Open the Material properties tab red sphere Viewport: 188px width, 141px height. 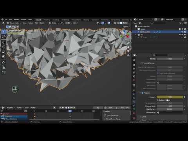[134, 114]
